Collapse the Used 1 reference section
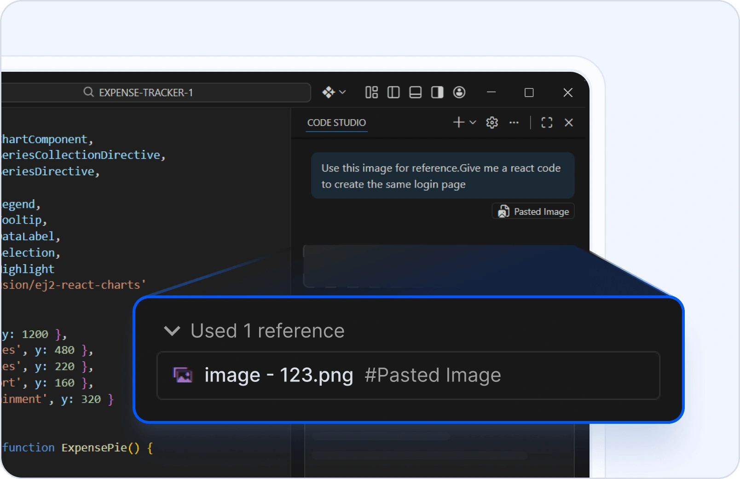 click(x=172, y=331)
